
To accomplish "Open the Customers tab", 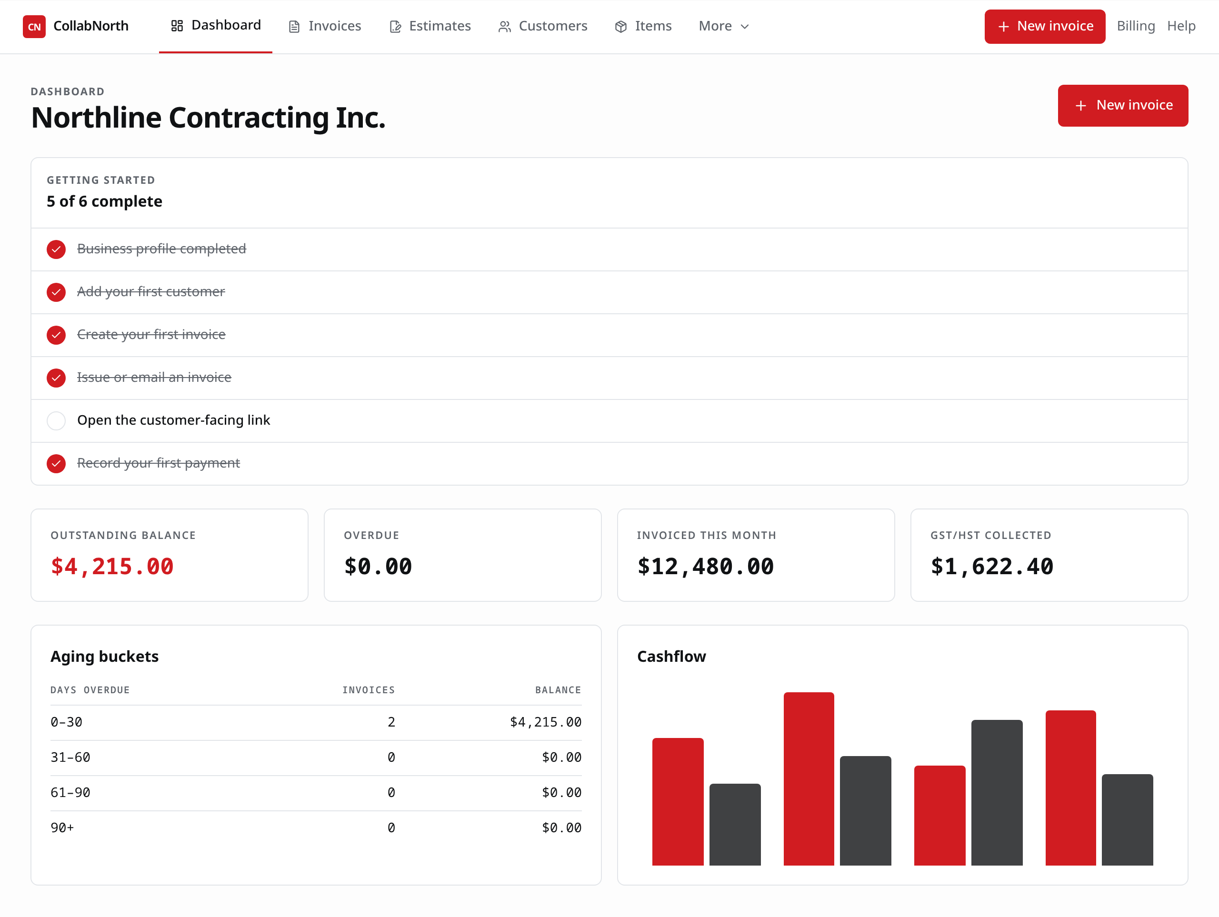I will 543,27.
